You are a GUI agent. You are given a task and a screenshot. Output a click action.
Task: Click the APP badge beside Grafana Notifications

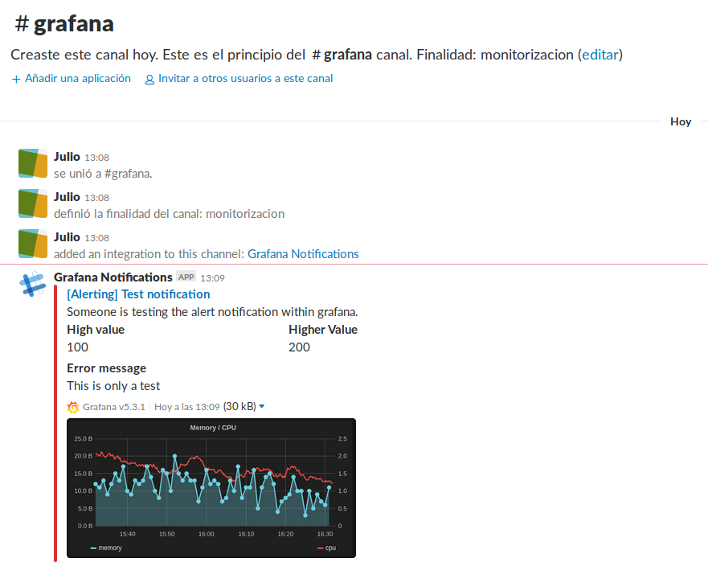(186, 277)
